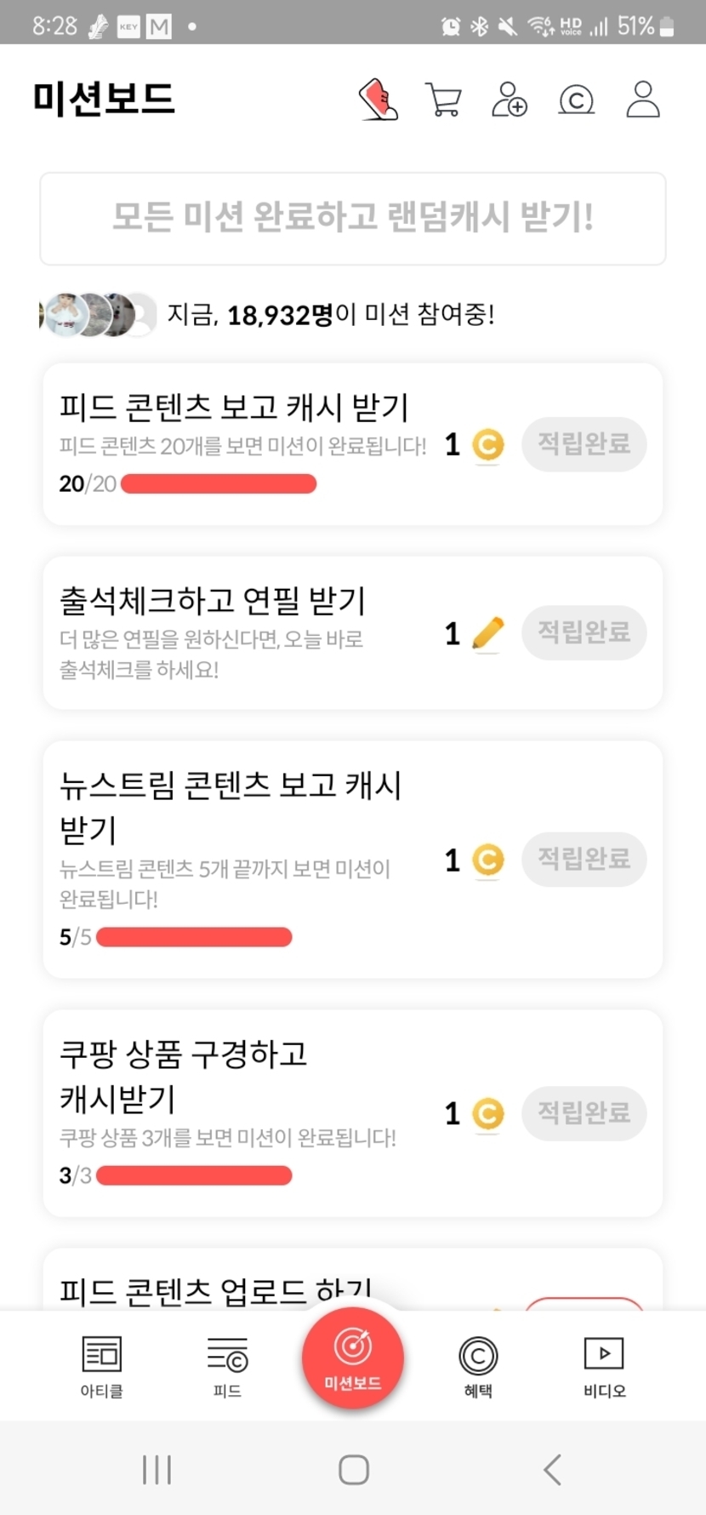This screenshot has height=1515, width=706.
Task: Go to the 혜택 tab
Action: (x=478, y=1367)
